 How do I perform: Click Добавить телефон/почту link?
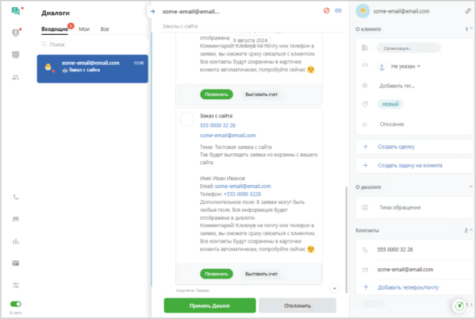click(x=408, y=287)
